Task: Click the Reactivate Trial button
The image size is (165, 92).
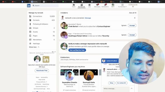Action: 42,71
